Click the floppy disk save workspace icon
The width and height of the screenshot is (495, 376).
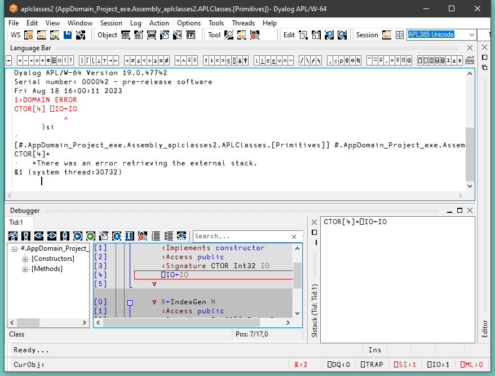[68, 35]
